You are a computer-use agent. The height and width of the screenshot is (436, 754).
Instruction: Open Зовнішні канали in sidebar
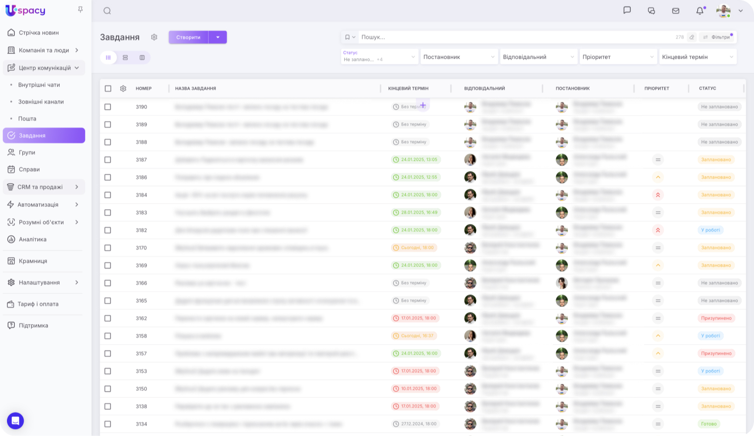click(x=41, y=102)
